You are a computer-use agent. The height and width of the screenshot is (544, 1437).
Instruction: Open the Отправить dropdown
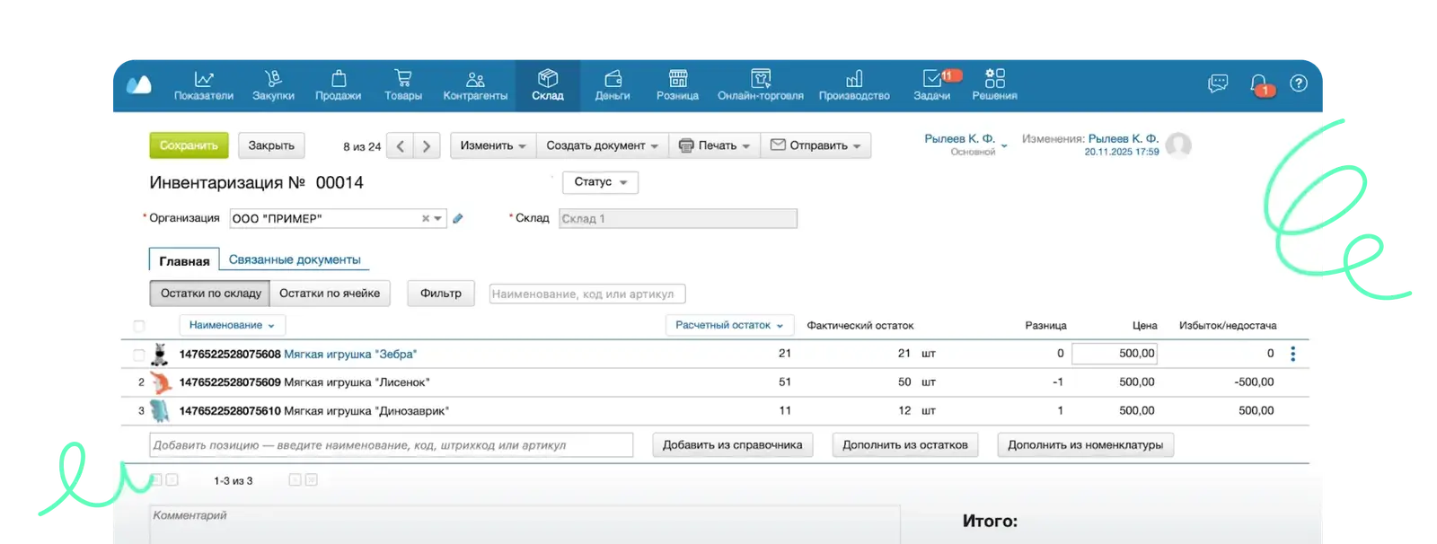pos(815,145)
